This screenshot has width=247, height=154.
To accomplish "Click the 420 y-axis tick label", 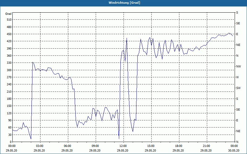I will click(x=9, y=41).
